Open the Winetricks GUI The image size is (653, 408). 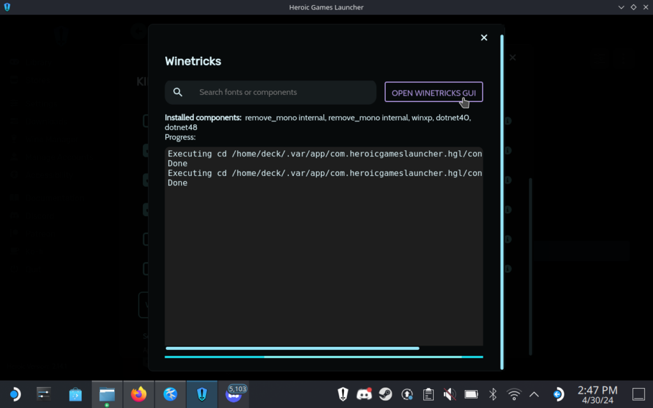(434, 92)
